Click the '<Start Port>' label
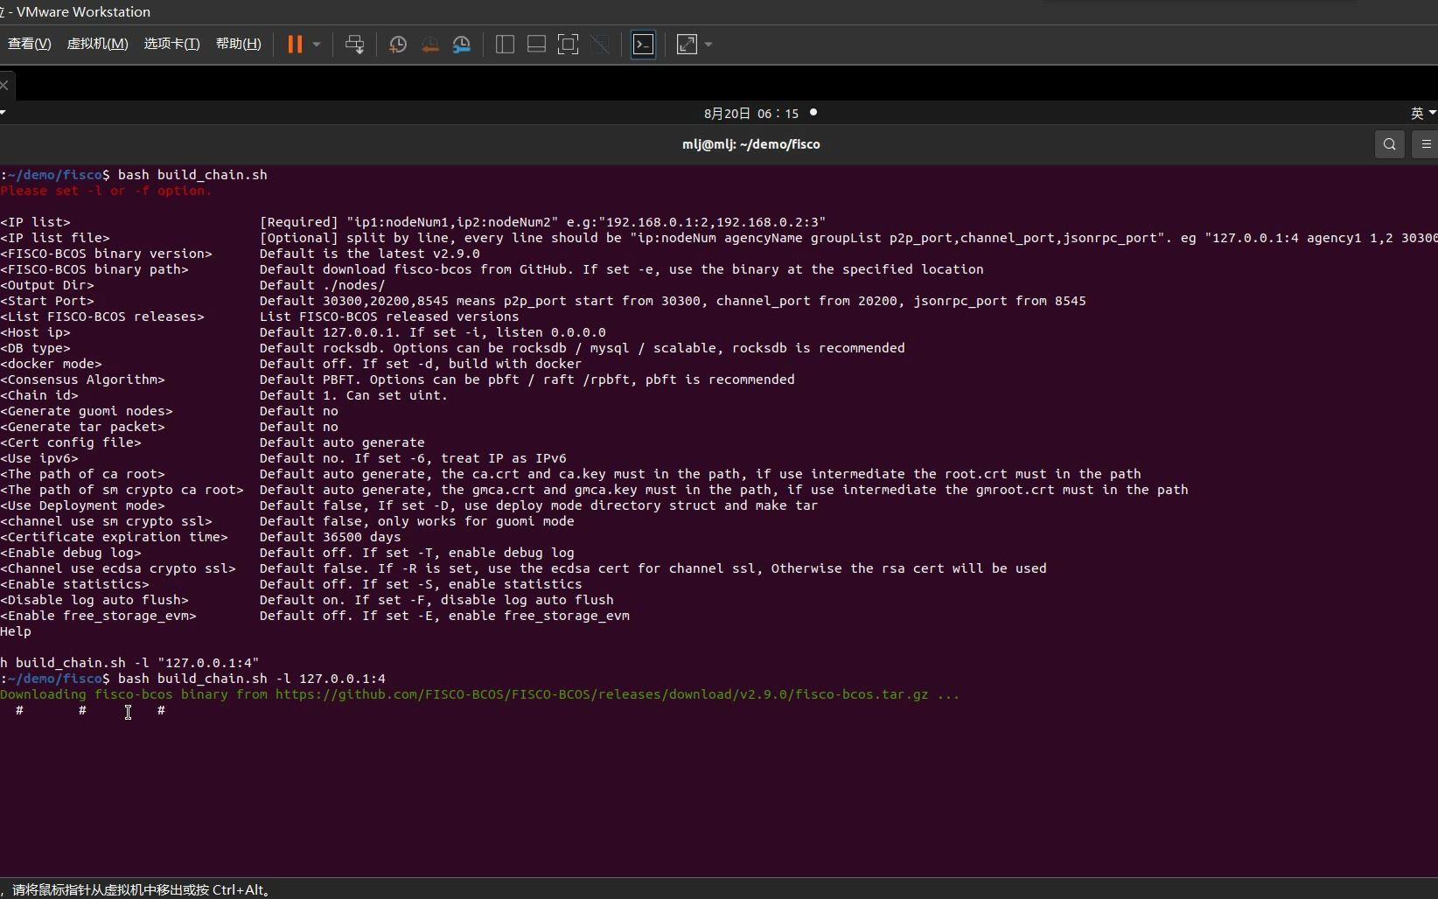Viewport: 1438px width, 899px height. point(47,301)
